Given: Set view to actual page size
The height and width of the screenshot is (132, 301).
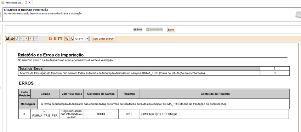Looking at the screenshot, I should (x=50, y=38).
